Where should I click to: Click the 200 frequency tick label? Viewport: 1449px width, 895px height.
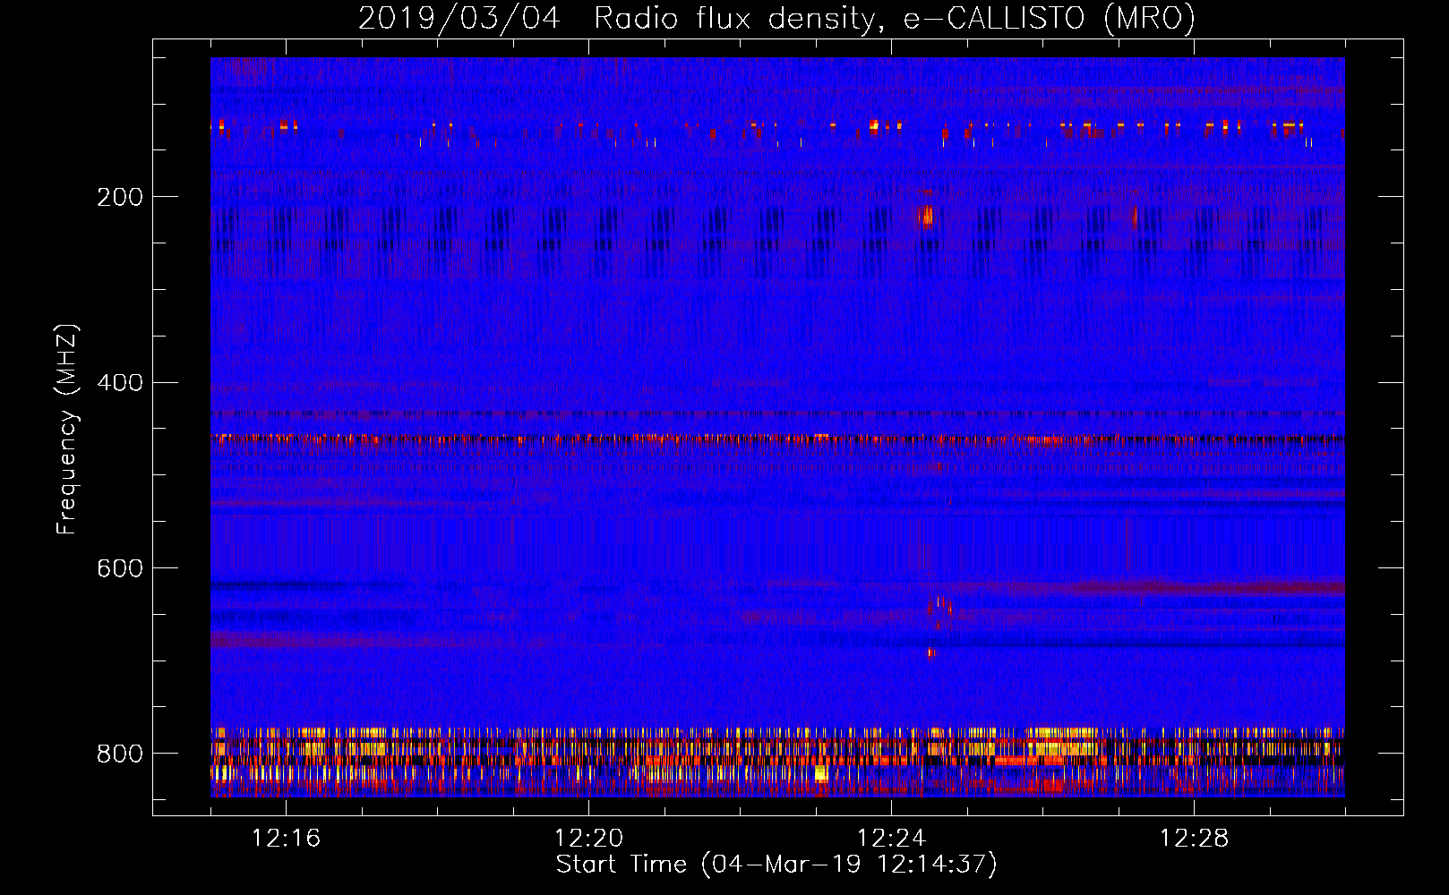point(120,197)
